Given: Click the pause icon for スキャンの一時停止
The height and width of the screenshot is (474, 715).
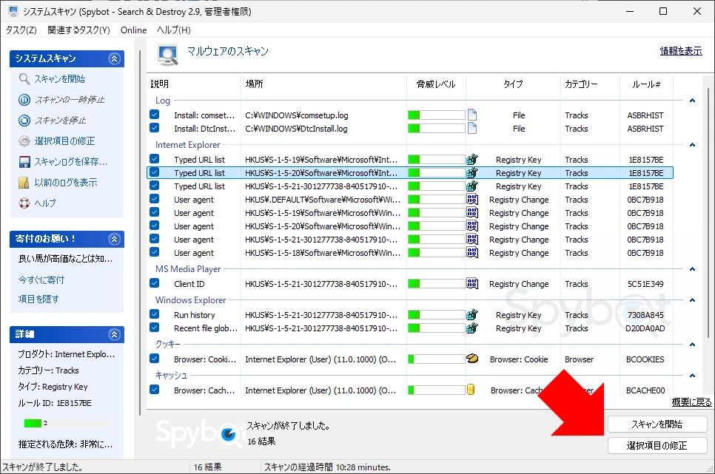Looking at the screenshot, I should tap(24, 99).
